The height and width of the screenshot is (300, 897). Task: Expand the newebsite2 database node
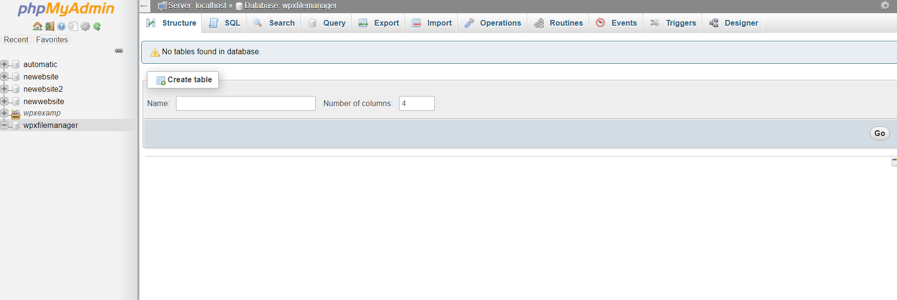4,89
